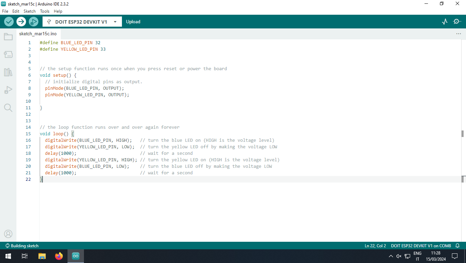Click digitalWrite(YELLOW_LED_PIN, LOW) code
This screenshot has height=263, width=466.
90,147
